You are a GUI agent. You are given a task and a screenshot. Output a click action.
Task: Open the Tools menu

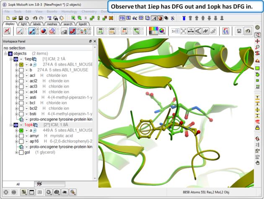point(18,11)
